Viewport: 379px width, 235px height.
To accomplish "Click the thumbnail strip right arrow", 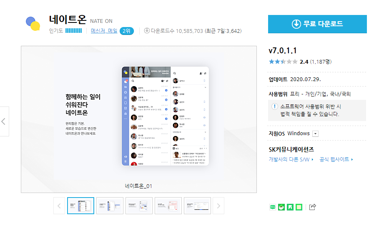I will pyautogui.click(x=218, y=205).
